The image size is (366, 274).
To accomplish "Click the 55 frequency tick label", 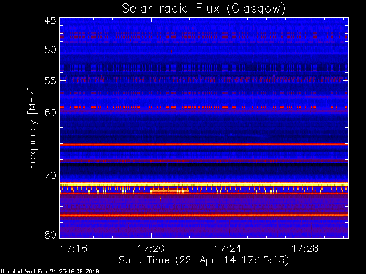I will pyautogui.click(x=50, y=80).
